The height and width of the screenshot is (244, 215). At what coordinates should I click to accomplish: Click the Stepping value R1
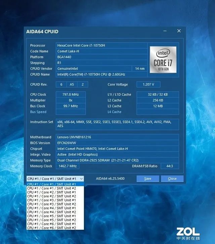pos(101,63)
